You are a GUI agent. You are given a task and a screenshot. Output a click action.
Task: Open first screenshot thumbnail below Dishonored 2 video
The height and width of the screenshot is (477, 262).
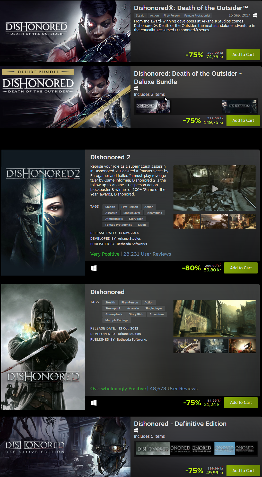[x=187, y=221]
